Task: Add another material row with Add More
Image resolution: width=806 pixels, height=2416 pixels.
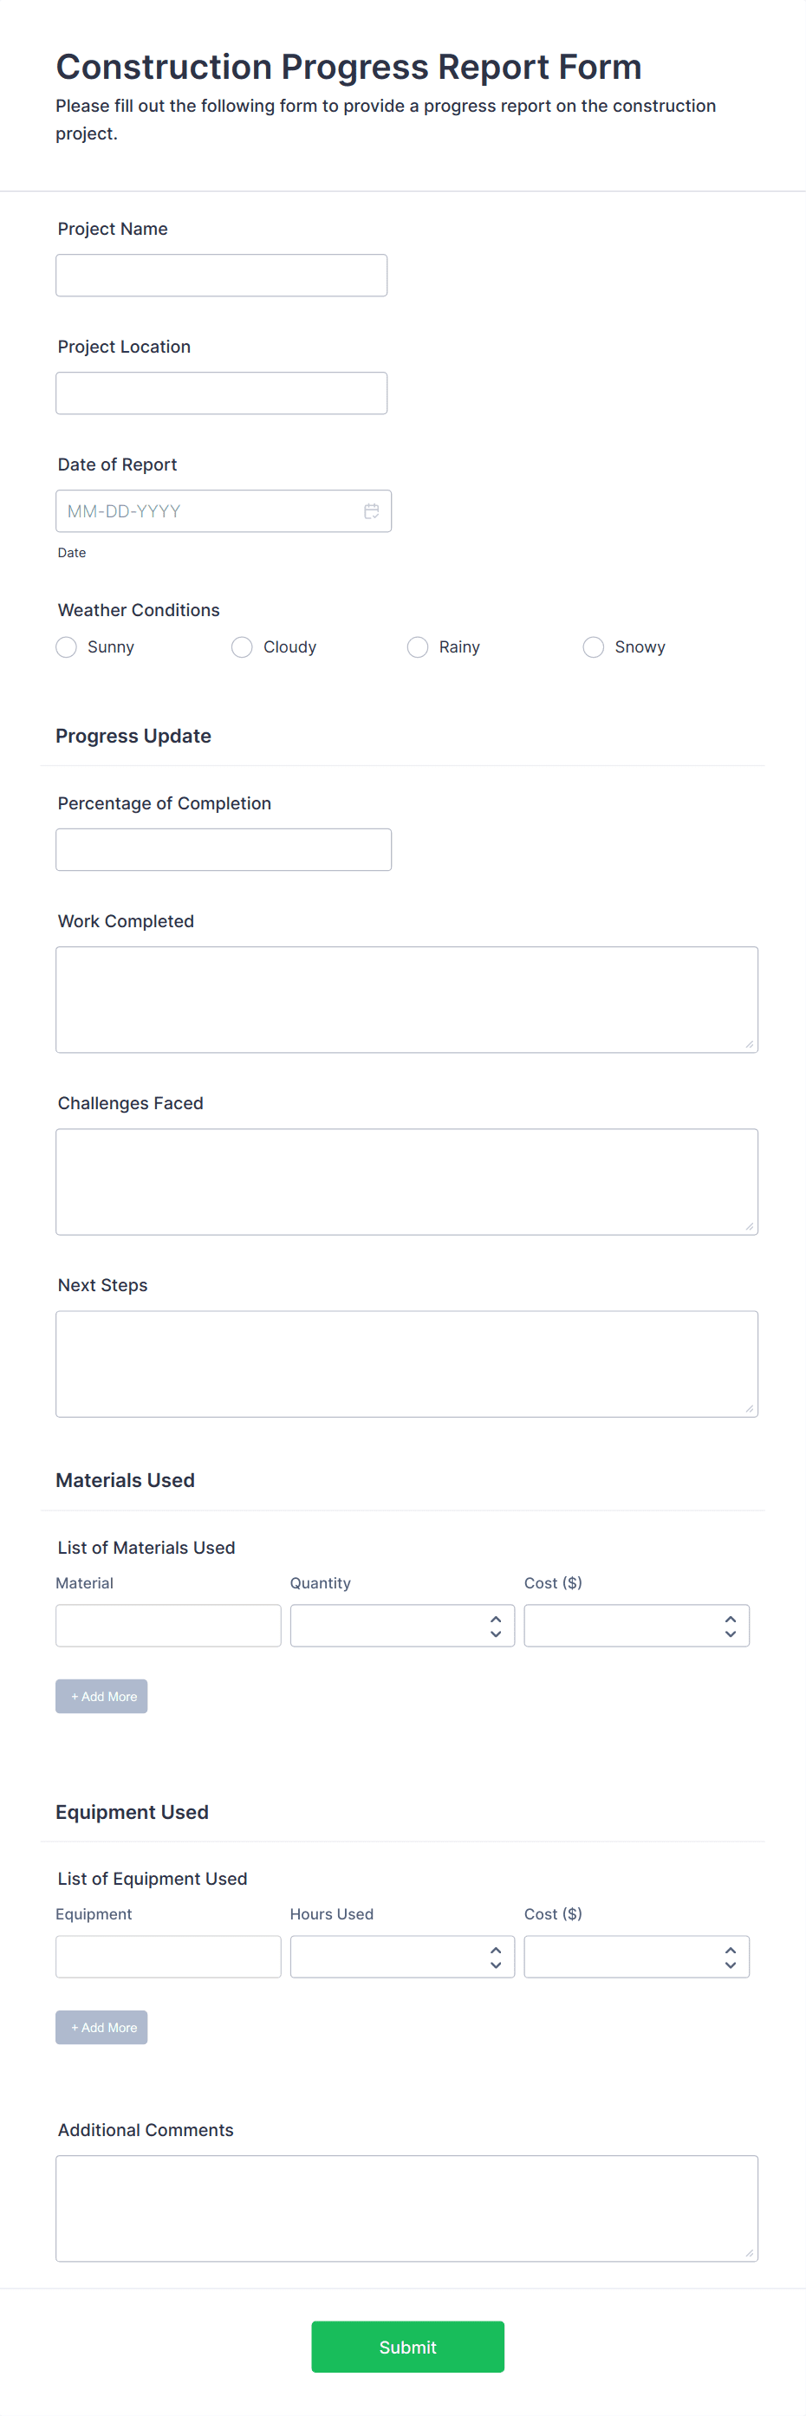Action: pos(101,1696)
